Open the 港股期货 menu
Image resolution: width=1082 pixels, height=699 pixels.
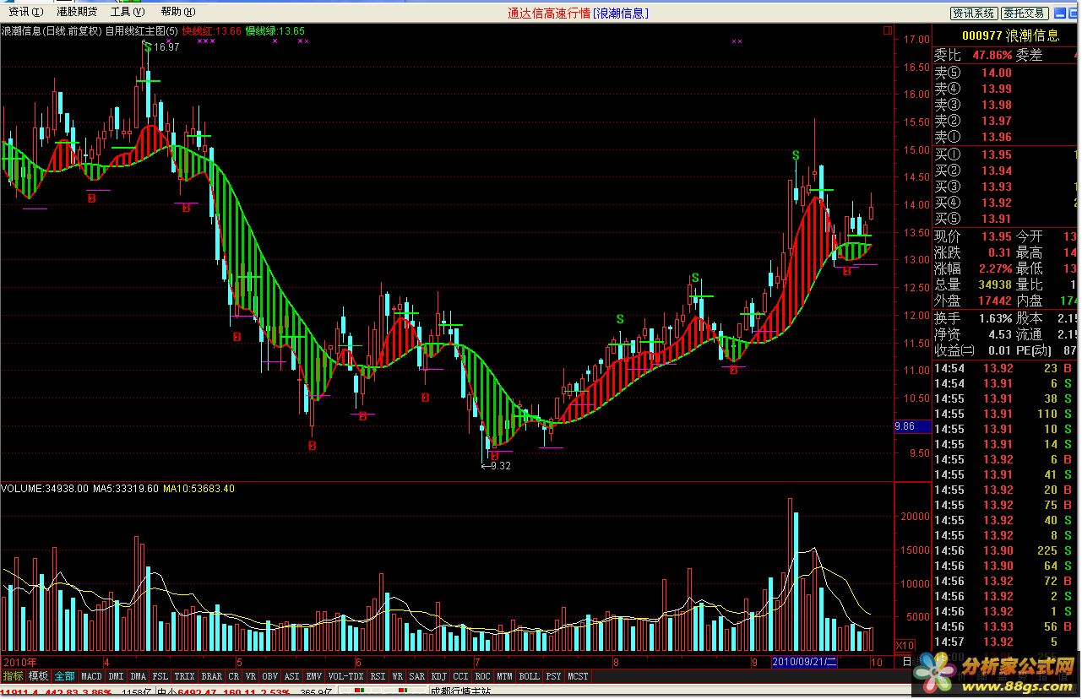point(77,12)
